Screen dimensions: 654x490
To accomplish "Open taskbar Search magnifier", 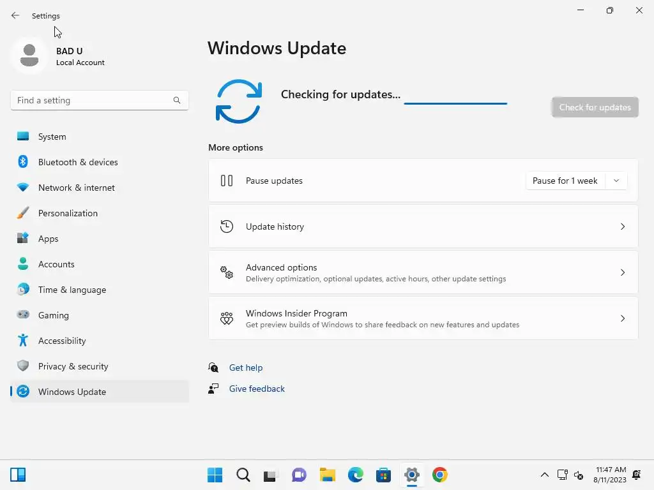I will [243, 475].
